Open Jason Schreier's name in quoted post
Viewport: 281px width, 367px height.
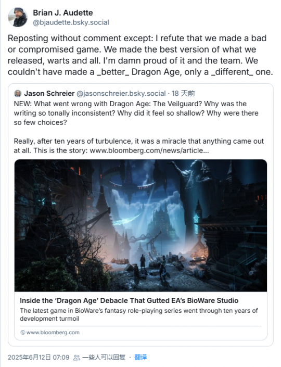tap(49, 93)
